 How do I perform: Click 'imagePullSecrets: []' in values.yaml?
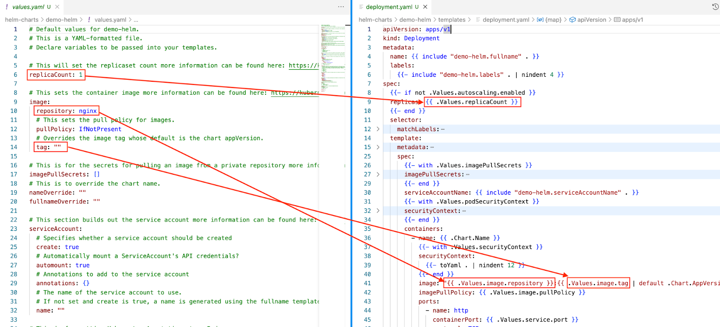click(64, 174)
